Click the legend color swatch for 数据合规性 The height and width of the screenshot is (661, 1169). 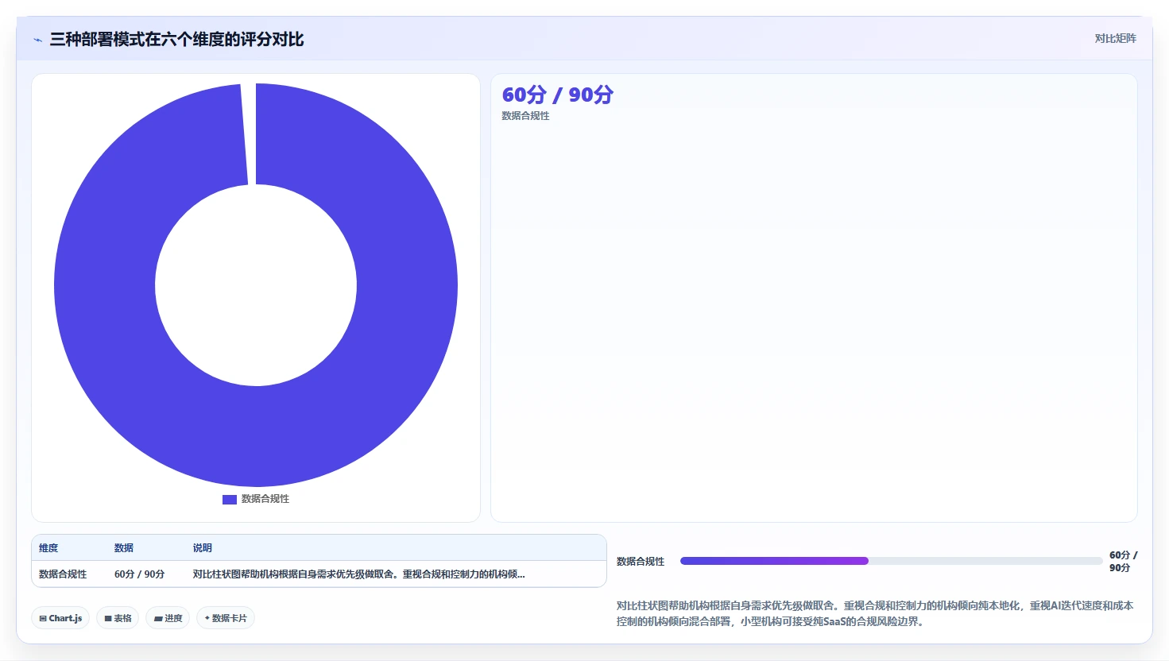tap(230, 500)
